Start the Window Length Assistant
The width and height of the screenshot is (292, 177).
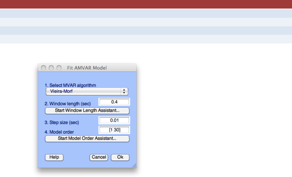[87, 111]
